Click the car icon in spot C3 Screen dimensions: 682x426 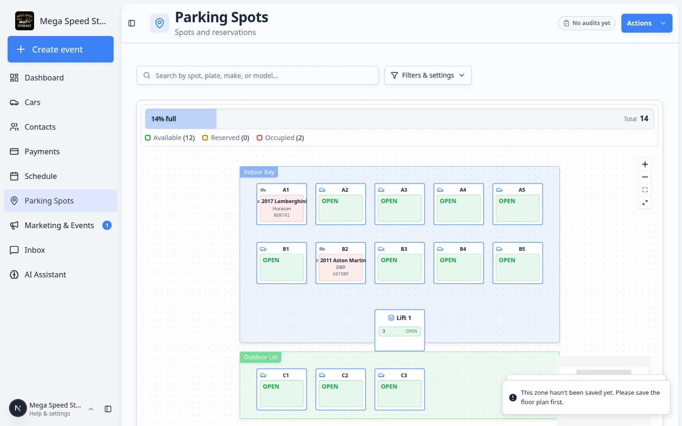coord(381,375)
